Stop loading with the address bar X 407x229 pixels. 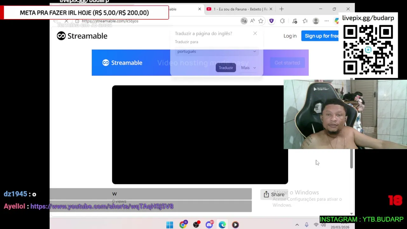pyautogui.click(x=66, y=21)
